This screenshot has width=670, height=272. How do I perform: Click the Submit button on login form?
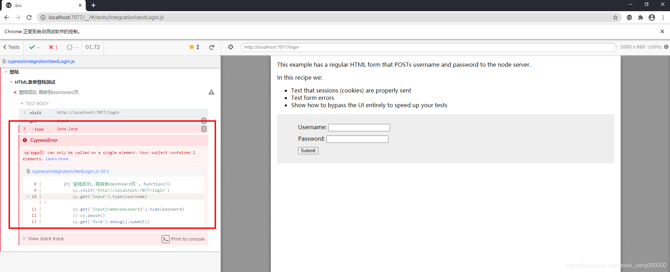coord(308,150)
